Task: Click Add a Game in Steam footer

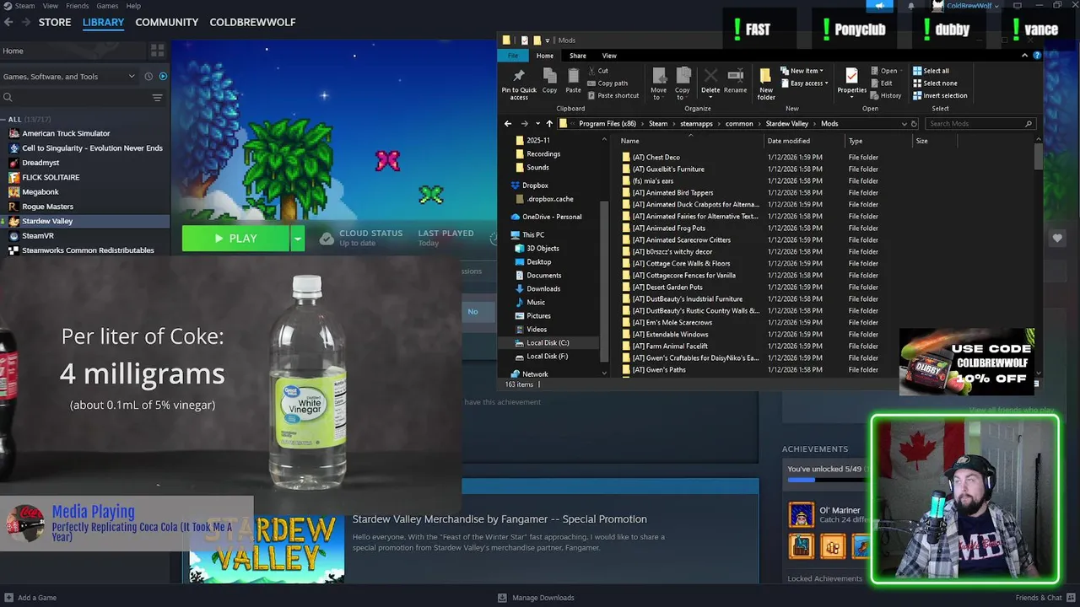Action: tap(30, 598)
